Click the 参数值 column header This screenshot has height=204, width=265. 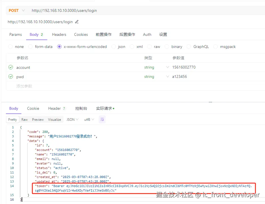[x=178, y=58]
